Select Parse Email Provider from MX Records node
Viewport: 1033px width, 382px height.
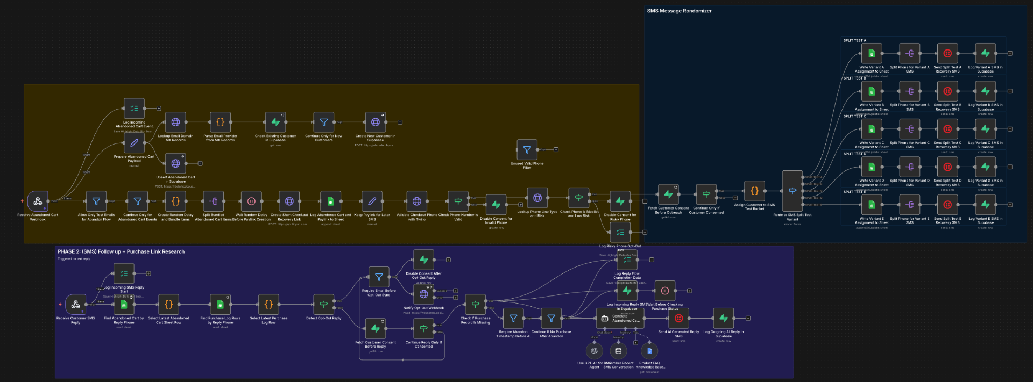pos(220,122)
